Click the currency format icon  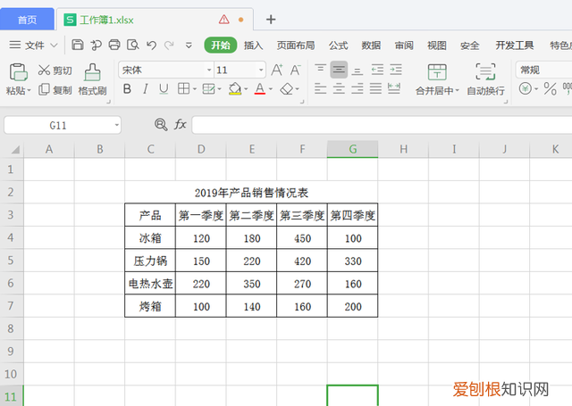pos(526,88)
